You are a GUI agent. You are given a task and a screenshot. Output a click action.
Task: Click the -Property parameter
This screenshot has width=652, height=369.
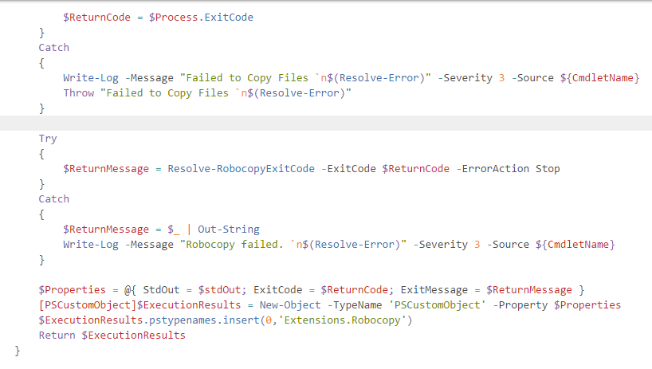coord(520,305)
